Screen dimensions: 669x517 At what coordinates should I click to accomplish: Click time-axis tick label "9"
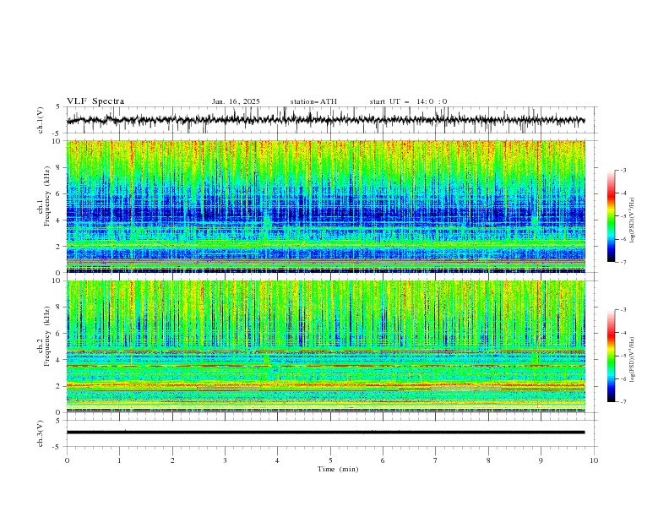point(541,460)
